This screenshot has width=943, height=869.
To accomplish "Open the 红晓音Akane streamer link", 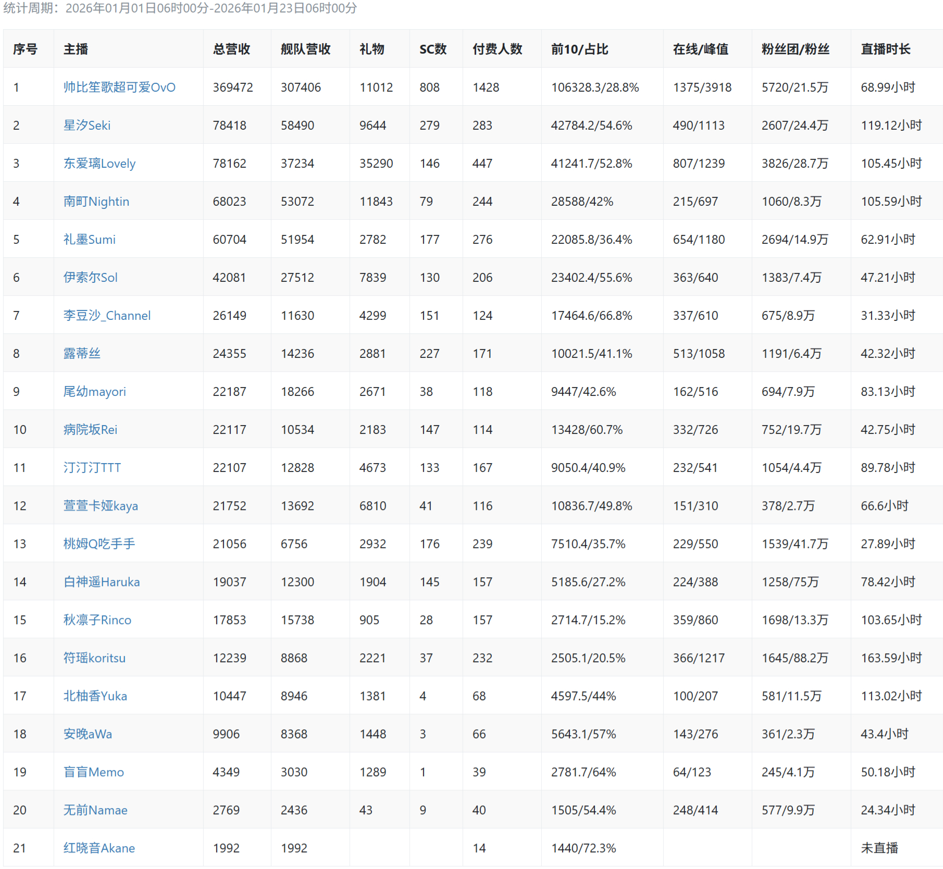I will coord(99,848).
